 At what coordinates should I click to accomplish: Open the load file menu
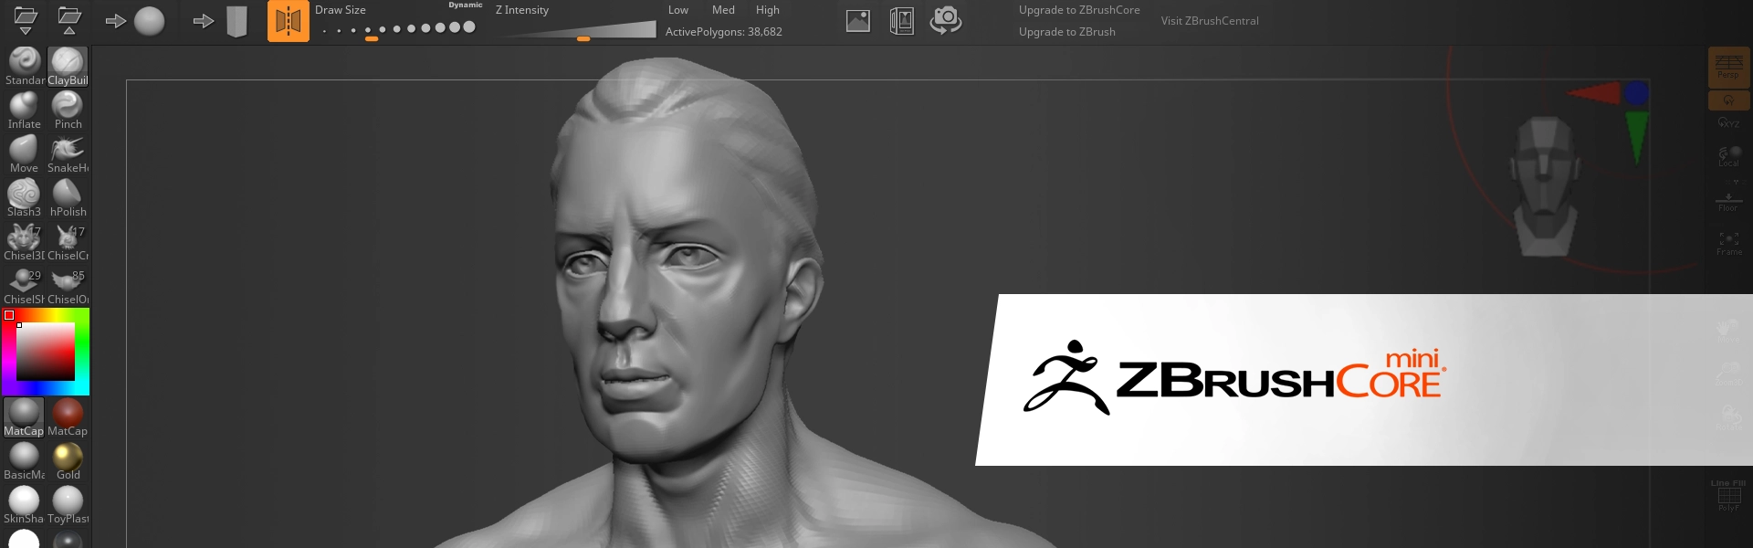point(26,20)
